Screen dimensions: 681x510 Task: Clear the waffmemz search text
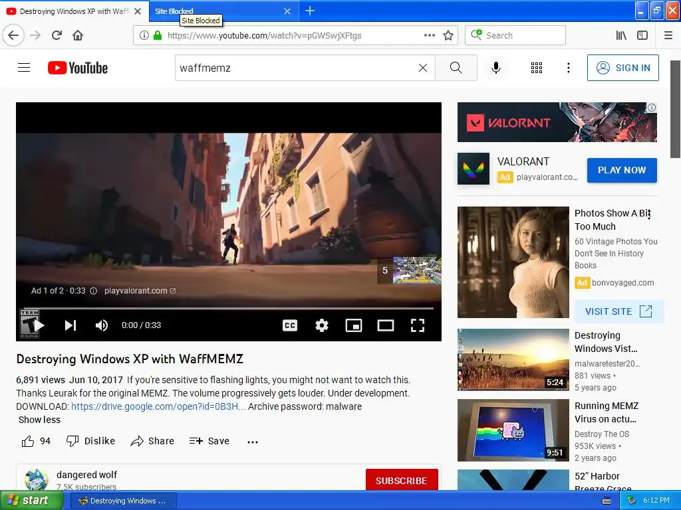tap(422, 68)
